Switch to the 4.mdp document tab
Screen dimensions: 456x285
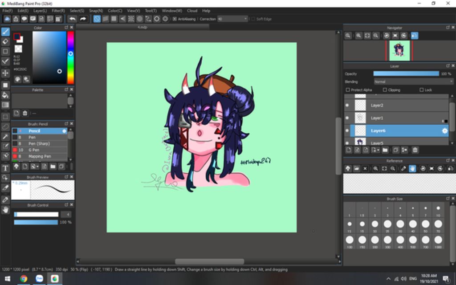pyautogui.click(x=142, y=27)
